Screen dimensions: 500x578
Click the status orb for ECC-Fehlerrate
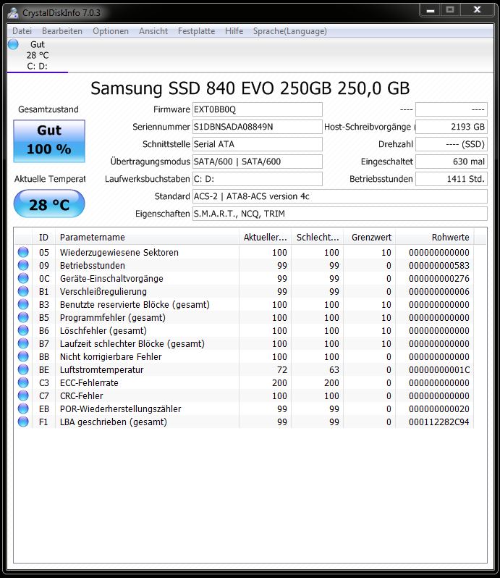[23, 382]
